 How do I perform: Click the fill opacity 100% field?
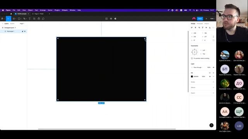[x=203, y=76]
